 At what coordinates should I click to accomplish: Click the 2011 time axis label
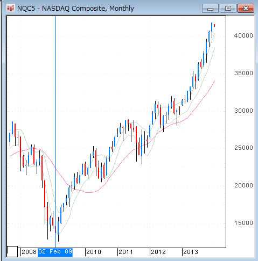126,252
